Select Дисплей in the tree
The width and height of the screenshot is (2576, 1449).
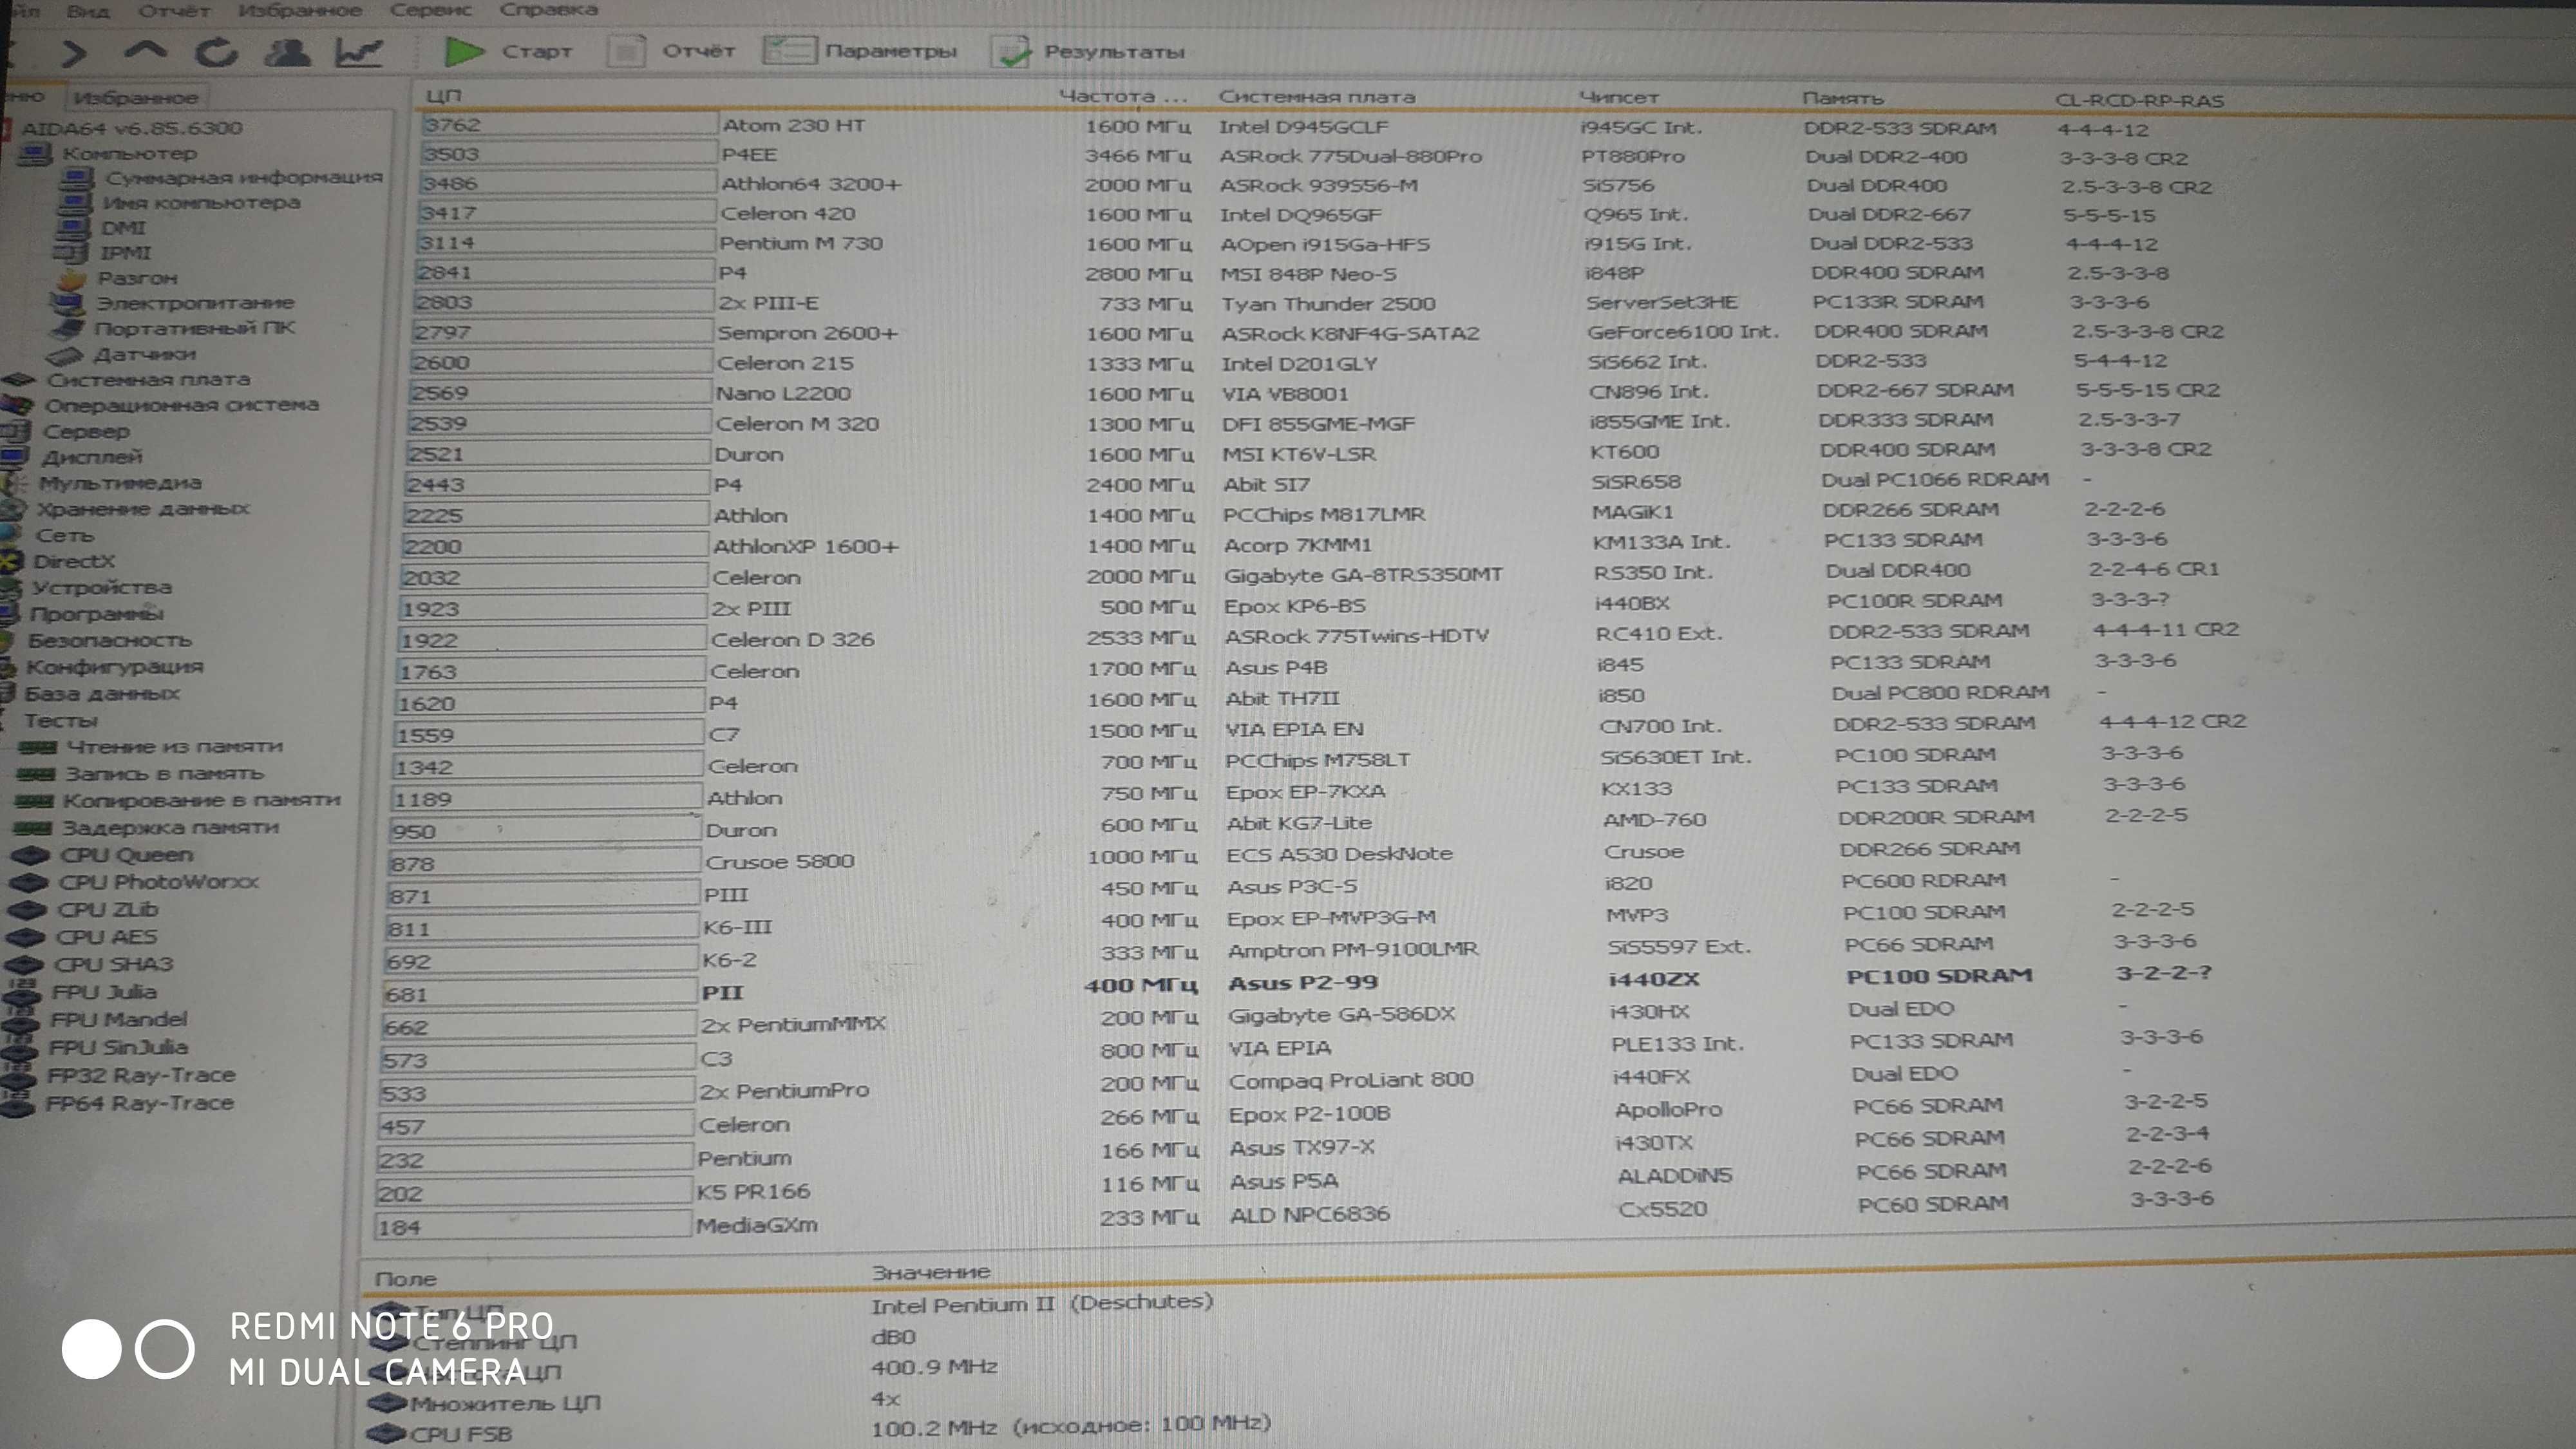(91, 457)
